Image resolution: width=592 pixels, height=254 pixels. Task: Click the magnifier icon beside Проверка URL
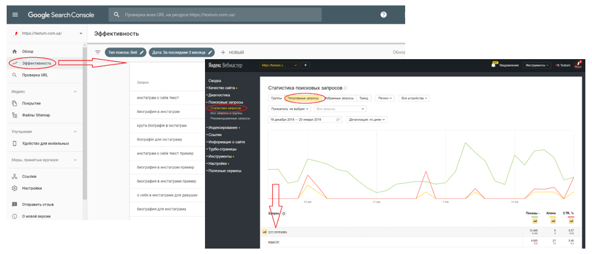[15, 75]
